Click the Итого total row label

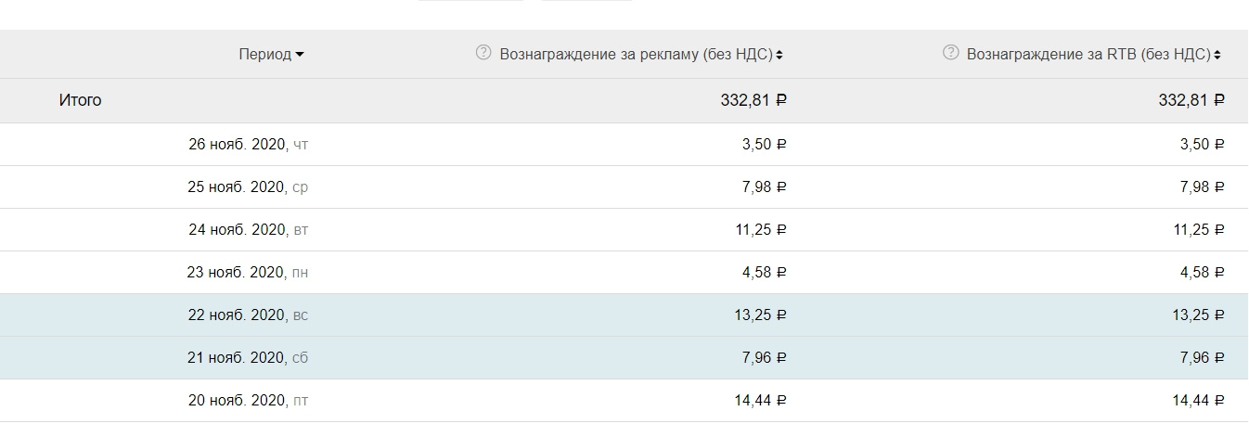(x=81, y=100)
